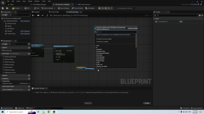Open Class Defaults

77,8
